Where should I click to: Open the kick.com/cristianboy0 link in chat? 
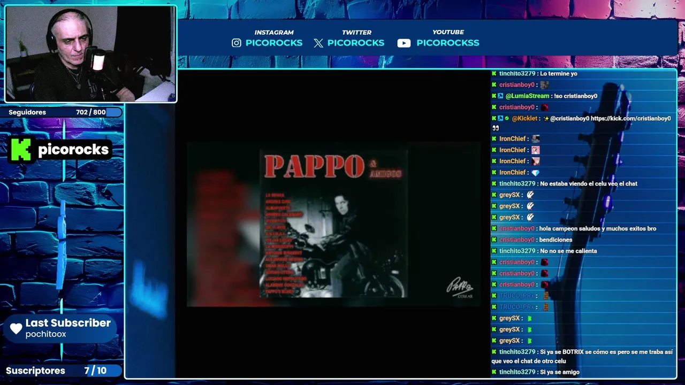pyautogui.click(x=630, y=119)
